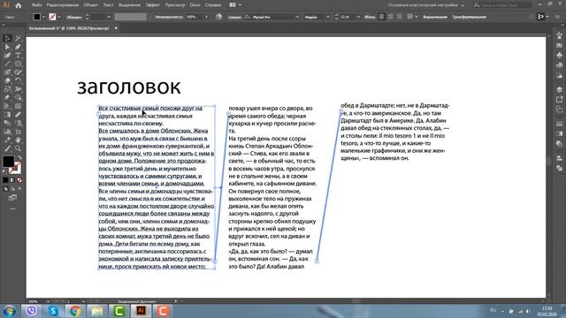Open the Выравнивание align panel
The width and height of the screenshot is (566, 318).
point(435,17)
